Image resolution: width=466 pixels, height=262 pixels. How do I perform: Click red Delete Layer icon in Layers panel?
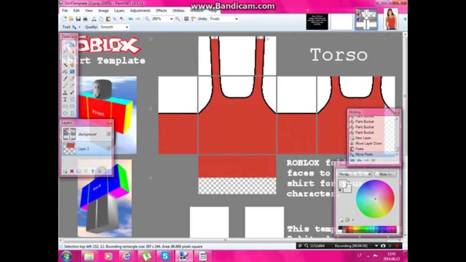(72, 171)
